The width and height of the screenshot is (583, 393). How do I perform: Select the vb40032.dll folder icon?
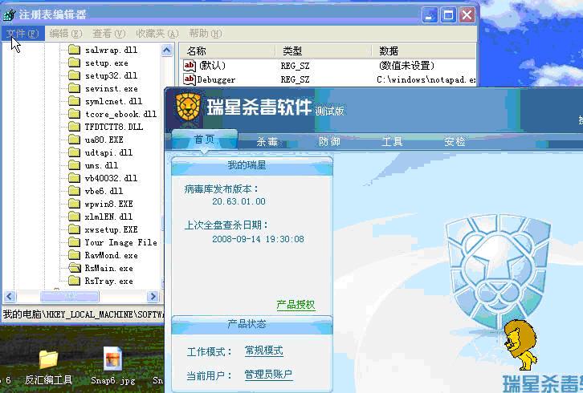pyautogui.click(x=75, y=178)
